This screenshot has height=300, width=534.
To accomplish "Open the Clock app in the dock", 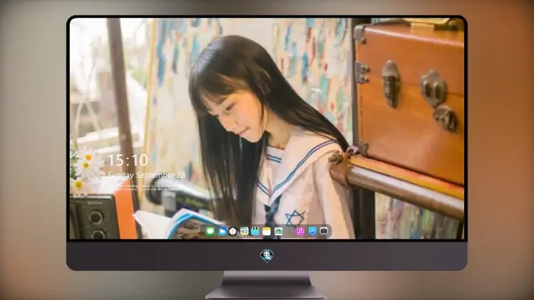I will coord(233,232).
